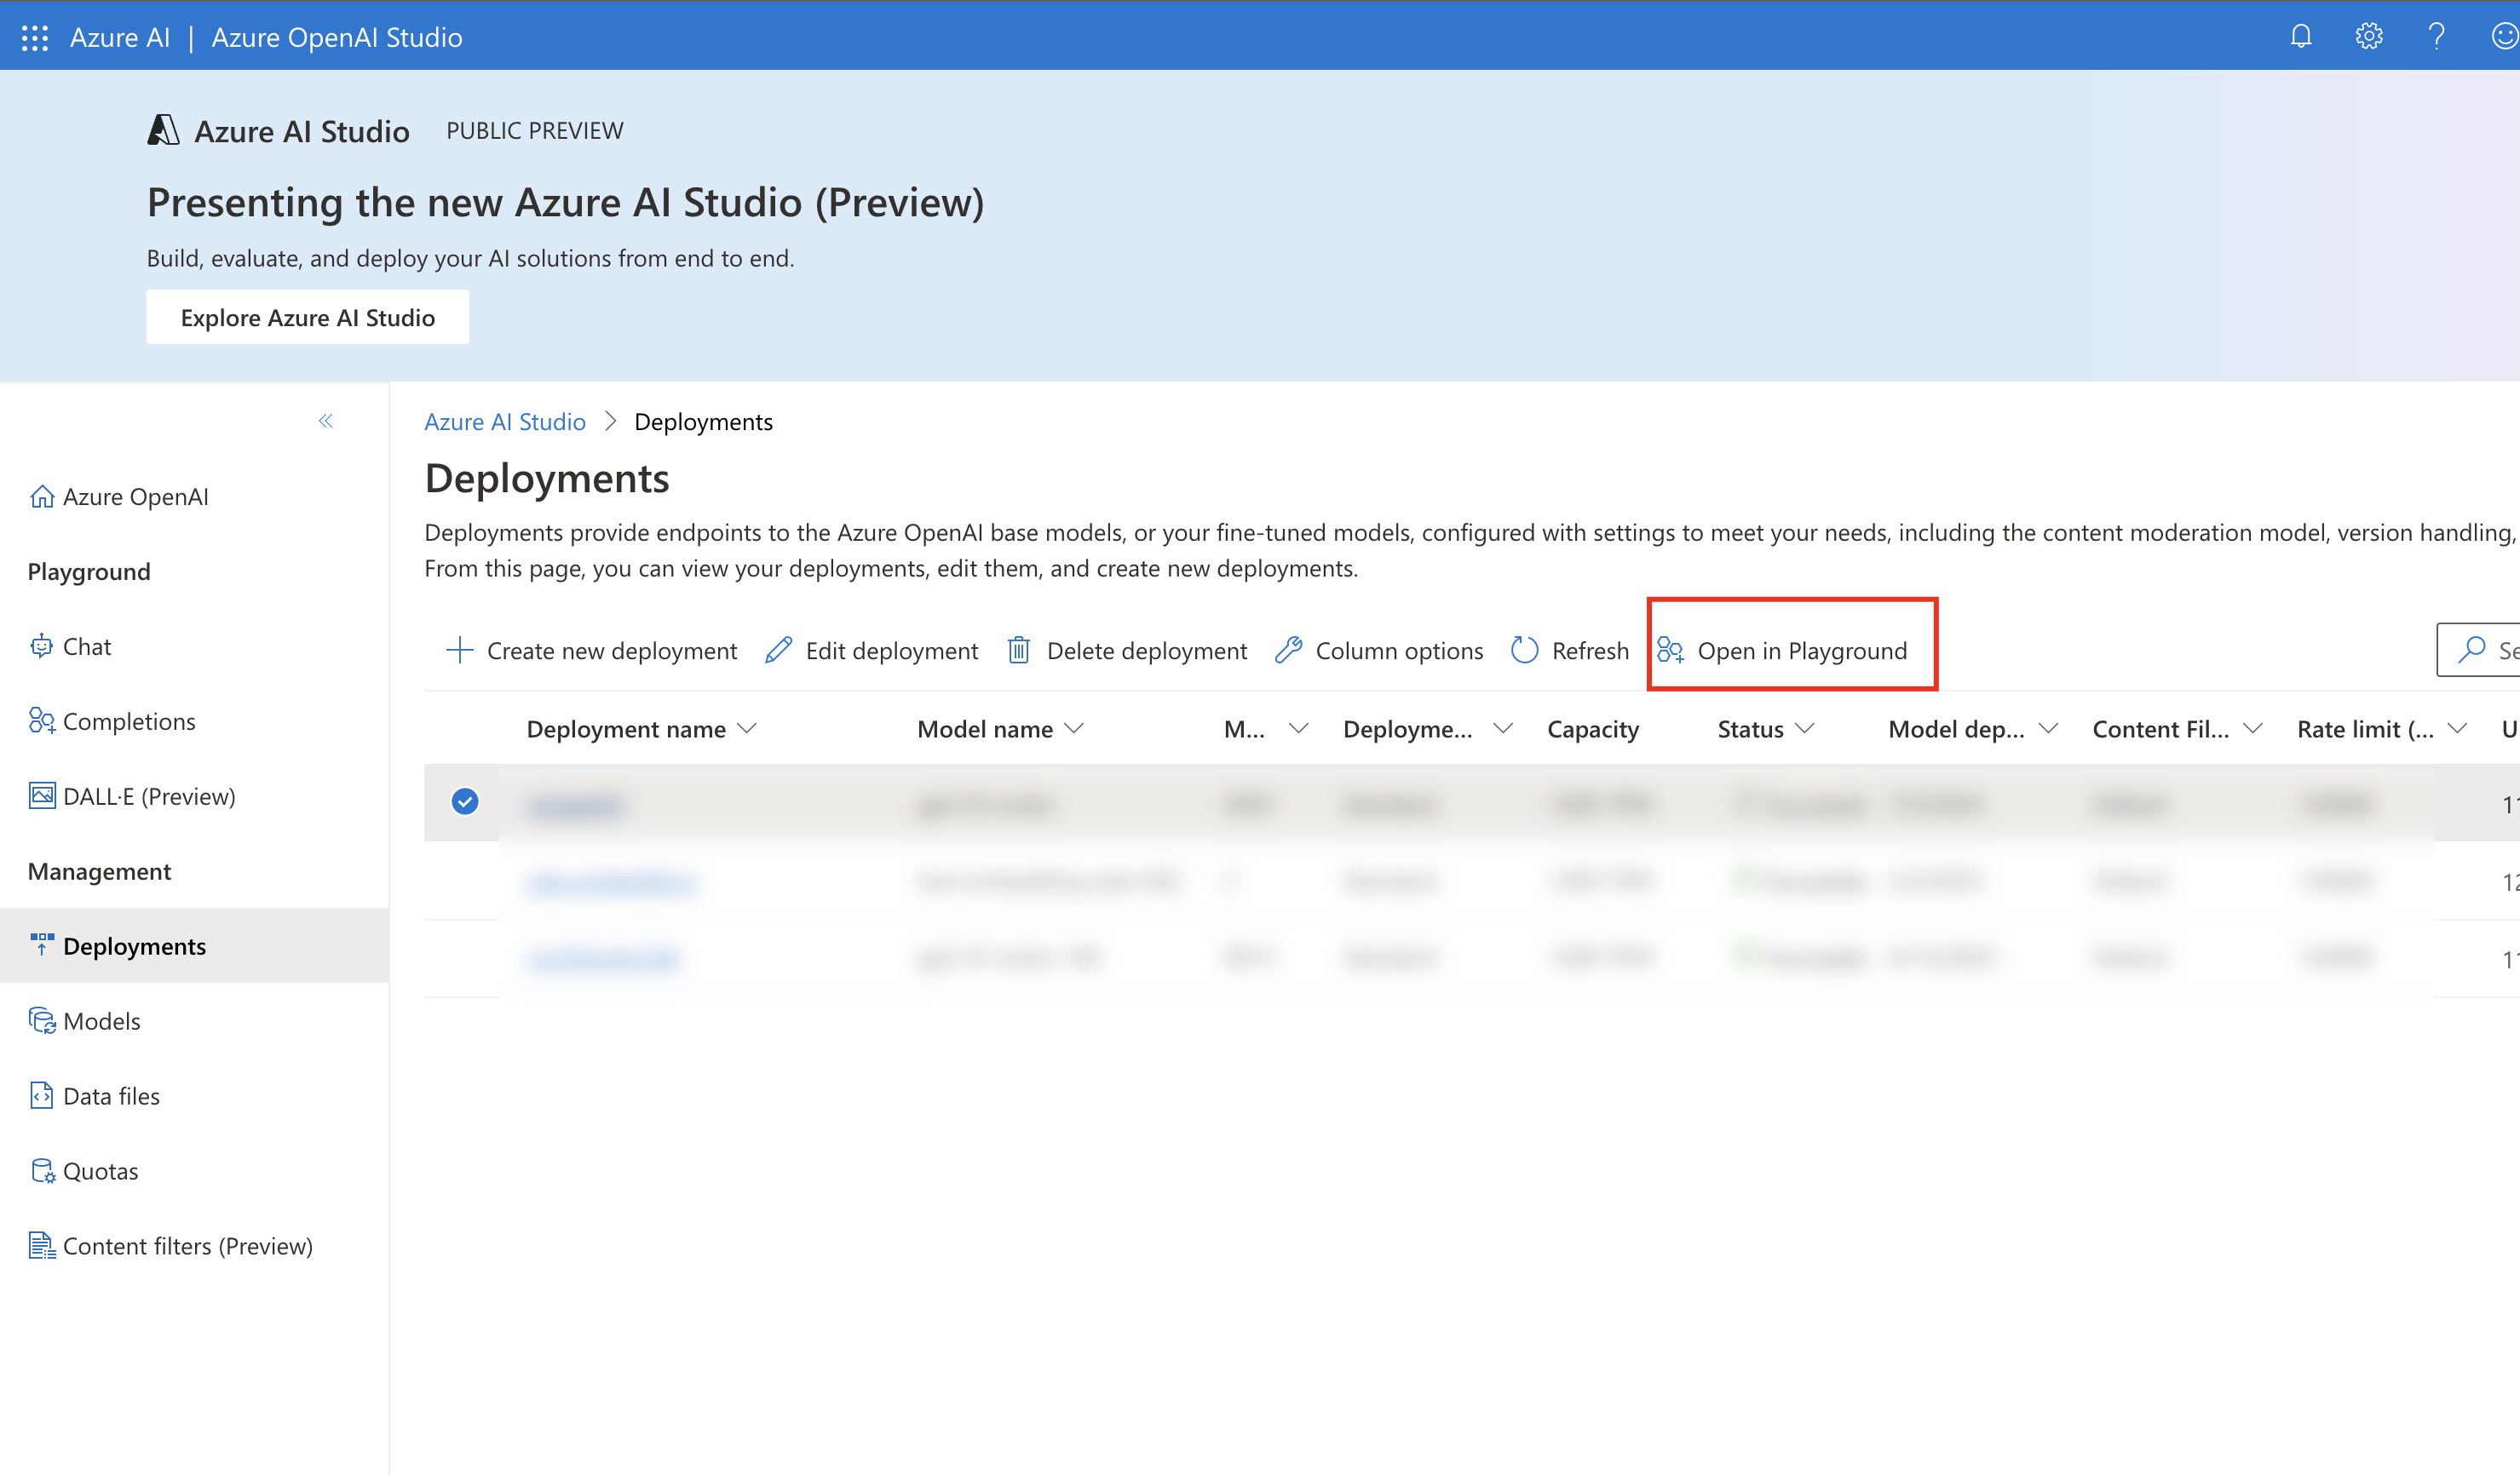This screenshot has height=1475, width=2520.
Task: Open the Data files page
Action: click(x=111, y=1096)
